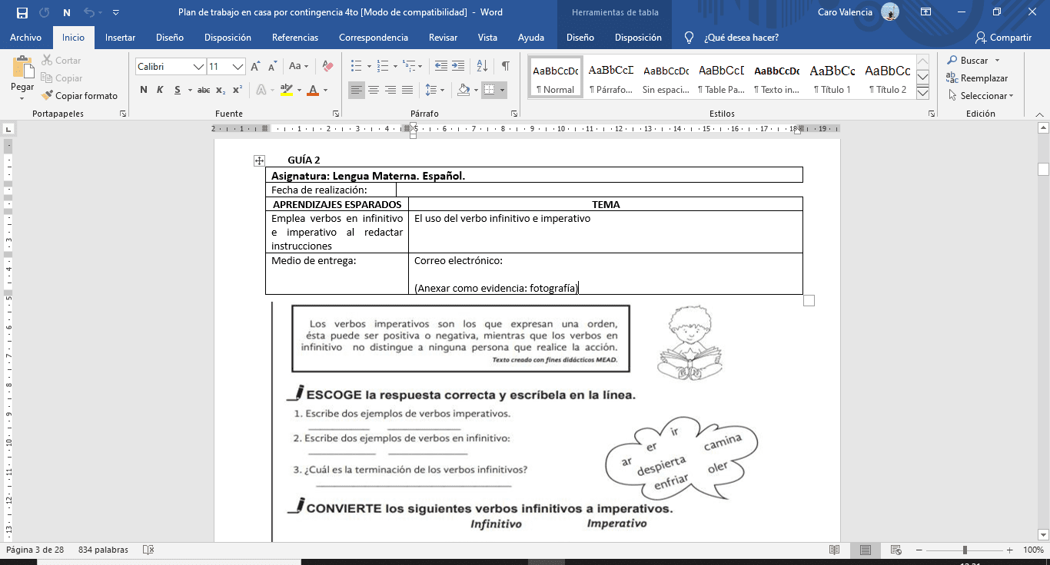The image size is (1050, 565).
Task: Toggle justified paragraph alignment
Action: (x=407, y=91)
